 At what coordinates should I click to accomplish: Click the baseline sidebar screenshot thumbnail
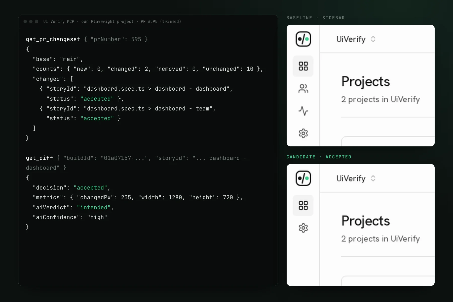click(361, 86)
